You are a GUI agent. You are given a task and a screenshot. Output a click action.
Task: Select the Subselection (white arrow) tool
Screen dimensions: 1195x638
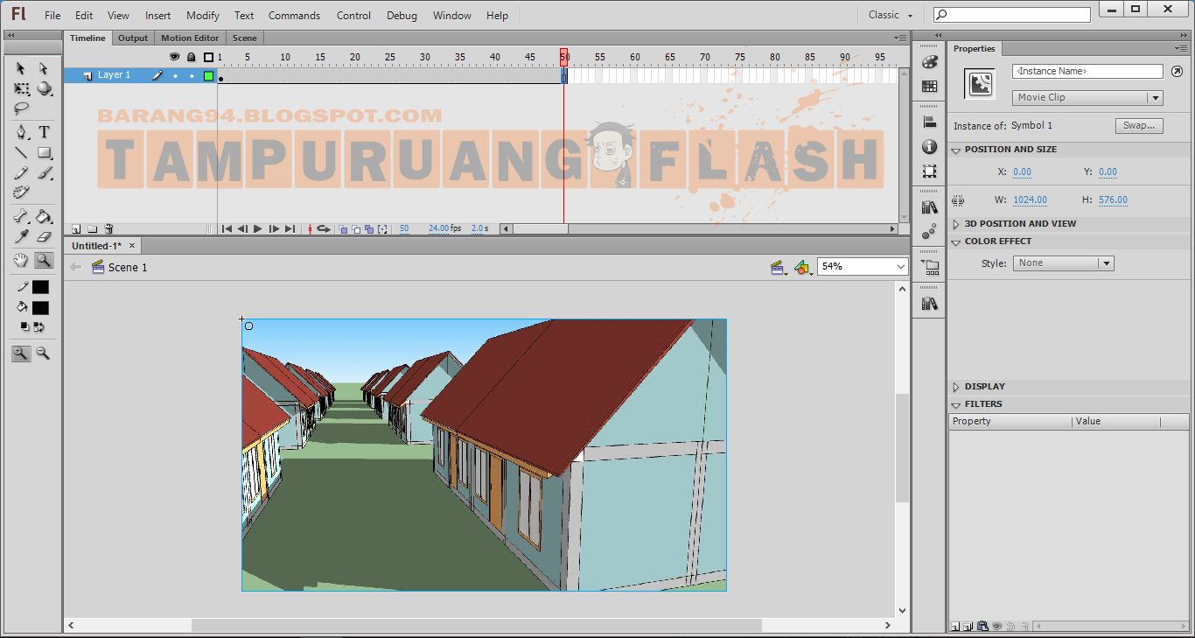tap(44, 68)
